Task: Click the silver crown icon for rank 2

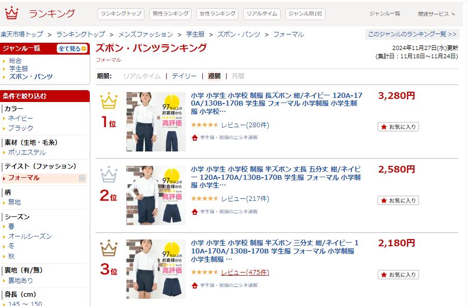Action: tap(109, 175)
